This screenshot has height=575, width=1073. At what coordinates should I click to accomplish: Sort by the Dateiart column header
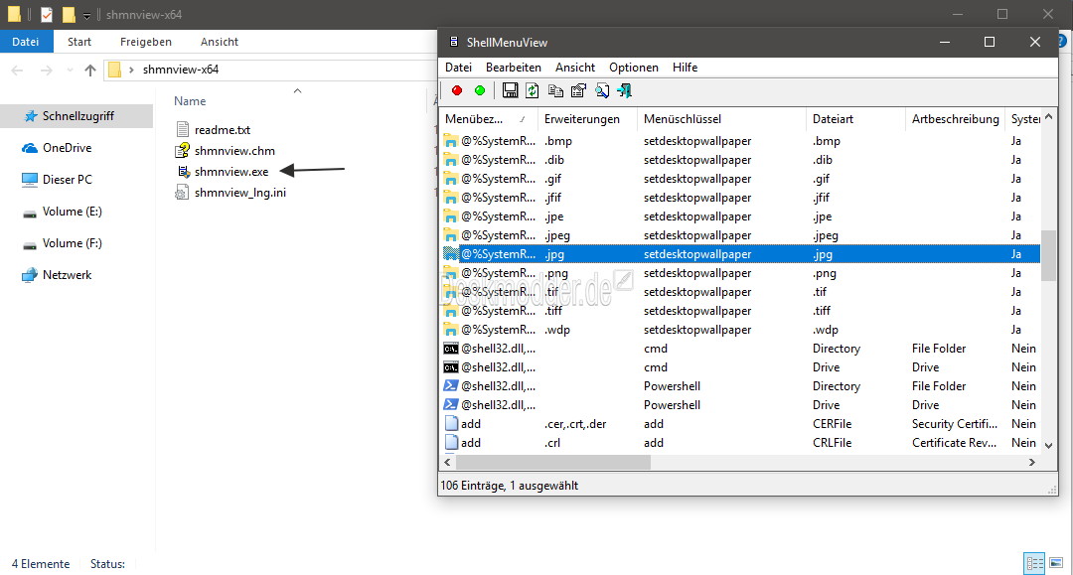tap(855, 119)
